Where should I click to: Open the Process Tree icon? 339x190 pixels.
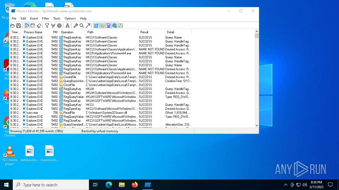68,26
